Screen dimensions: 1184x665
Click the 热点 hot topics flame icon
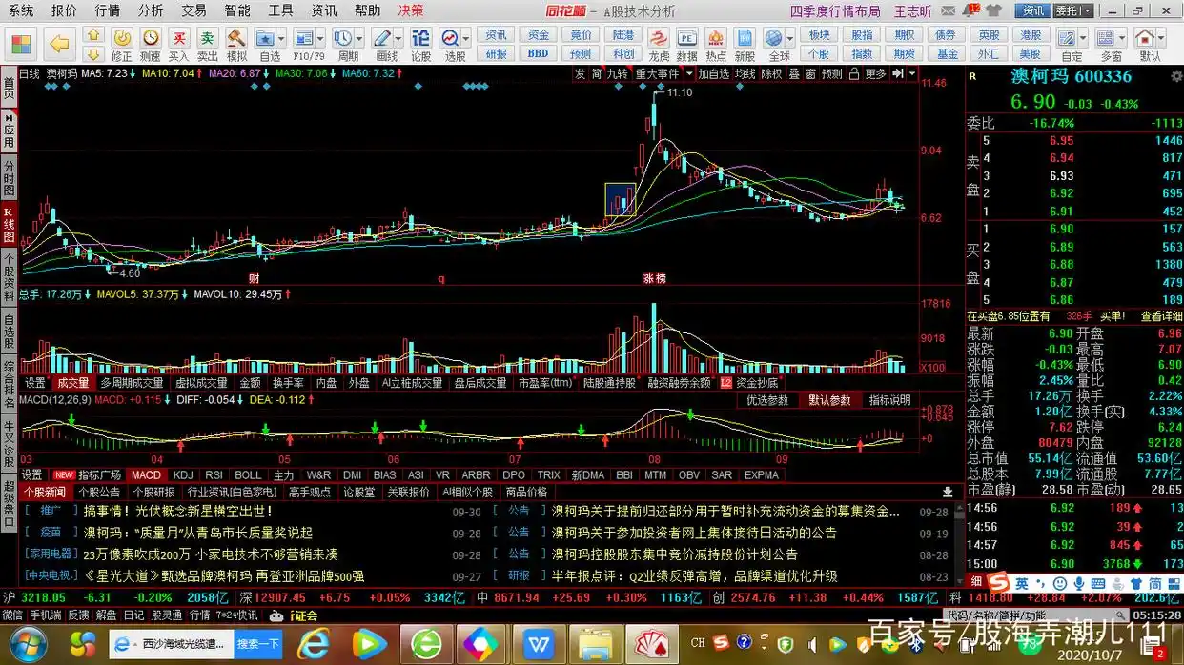pyautogui.click(x=716, y=39)
